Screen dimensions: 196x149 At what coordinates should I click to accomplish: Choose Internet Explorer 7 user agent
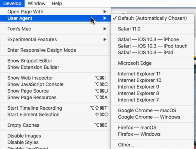coord(138,100)
